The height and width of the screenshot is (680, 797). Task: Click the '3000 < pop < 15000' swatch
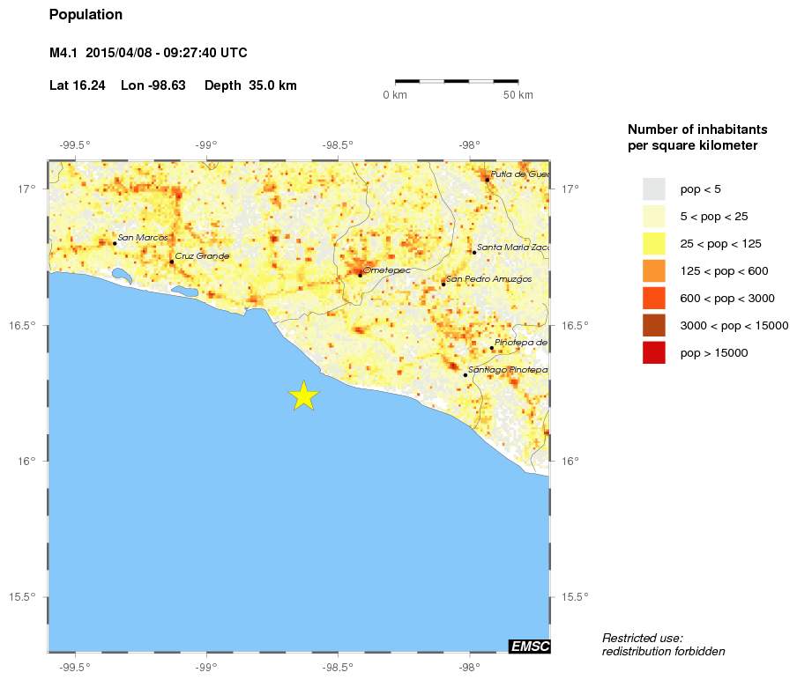(653, 326)
